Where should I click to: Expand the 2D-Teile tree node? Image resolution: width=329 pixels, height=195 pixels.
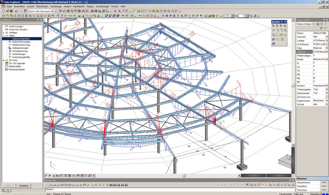tap(3, 60)
